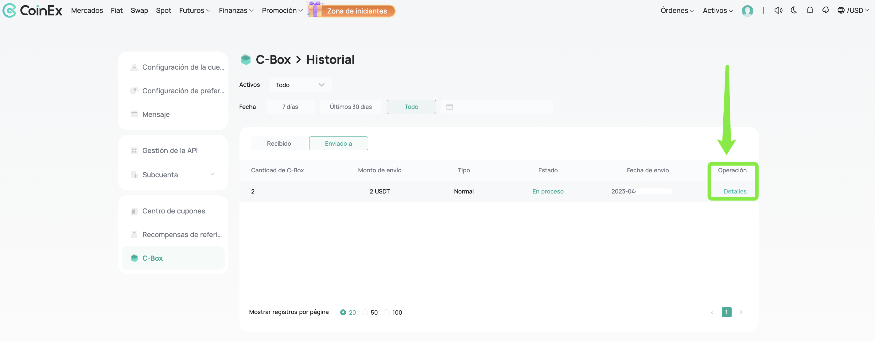Open the Activos Todo filter dropdown
This screenshot has height=341, width=875.
pyautogui.click(x=300, y=85)
